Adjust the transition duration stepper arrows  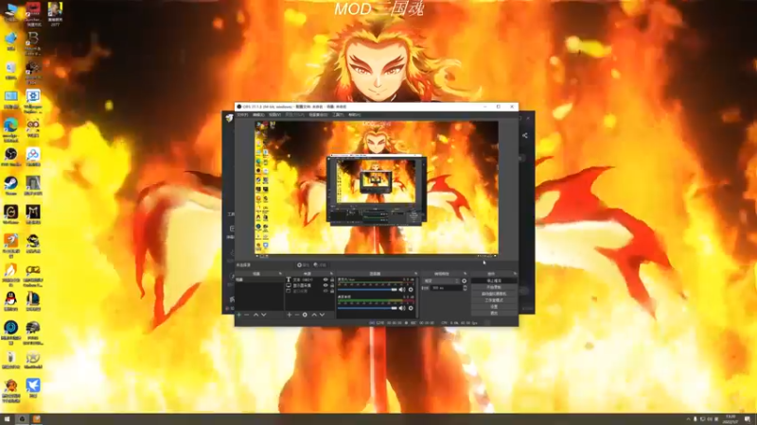pyautogui.click(x=465, y=288)
